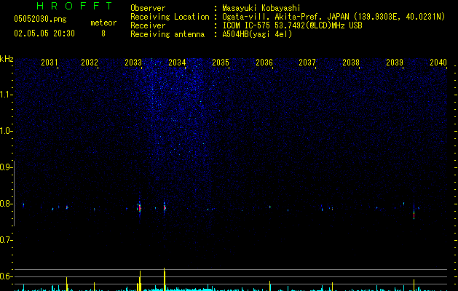Click the date stamp 02.05.05 20:30
458x291 pixels.
(44, 33)
